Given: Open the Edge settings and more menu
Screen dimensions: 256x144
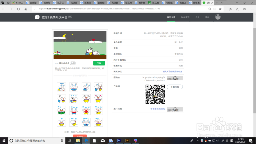Looking at the screenshot, I should [x=252, y=9].
